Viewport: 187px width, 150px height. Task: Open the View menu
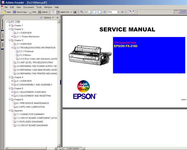tap(18, 7)
